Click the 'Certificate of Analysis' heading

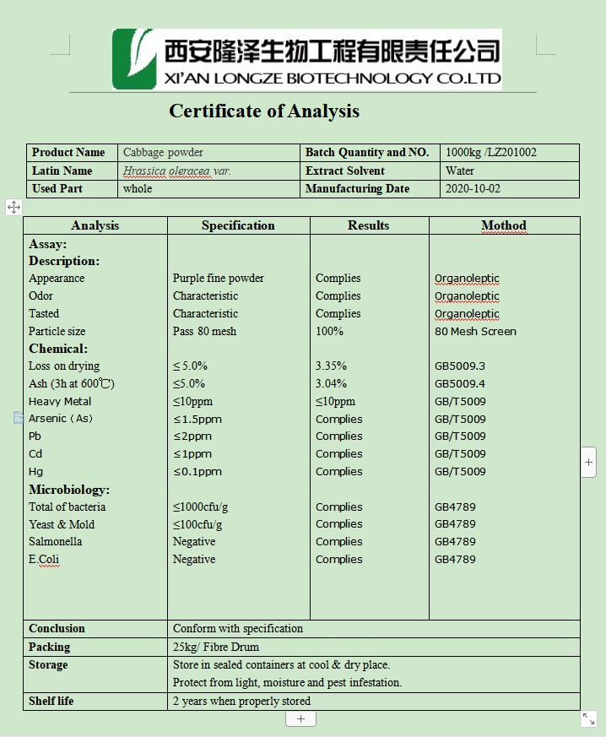click(264, 111)
